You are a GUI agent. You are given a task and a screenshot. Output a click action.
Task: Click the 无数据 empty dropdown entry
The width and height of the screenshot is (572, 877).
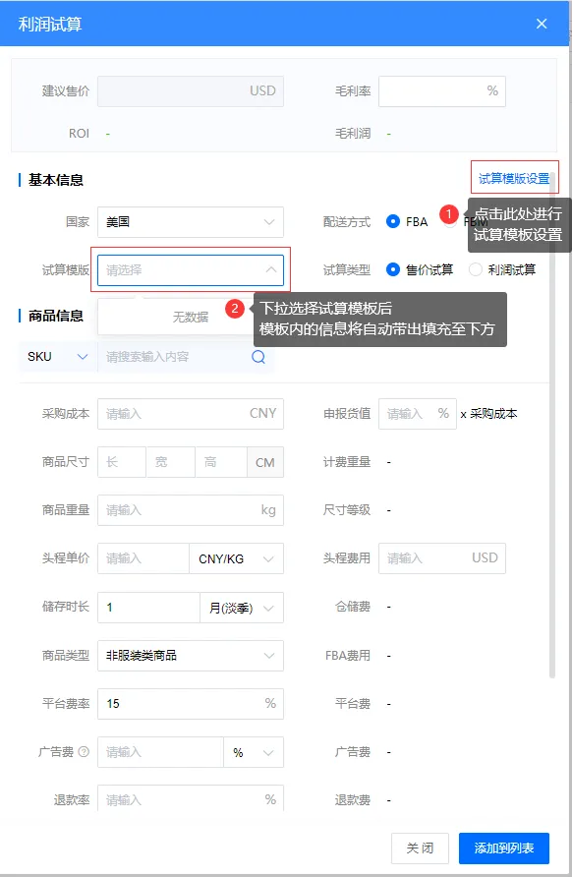click(190, 318)
